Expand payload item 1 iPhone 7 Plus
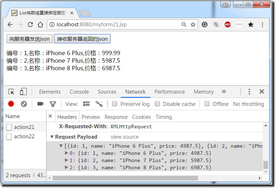276x188 pixels. click(66, 160)
